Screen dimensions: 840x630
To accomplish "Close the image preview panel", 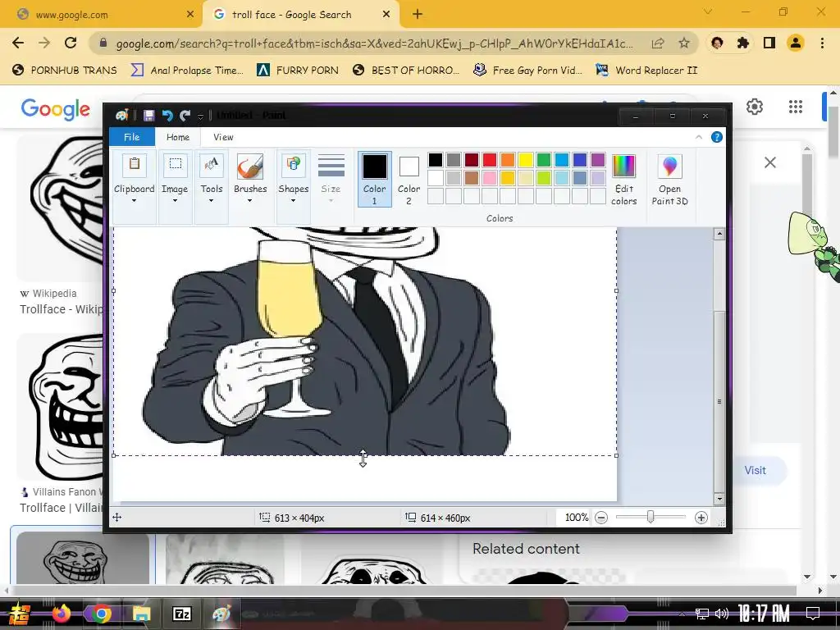I will 769,162.
